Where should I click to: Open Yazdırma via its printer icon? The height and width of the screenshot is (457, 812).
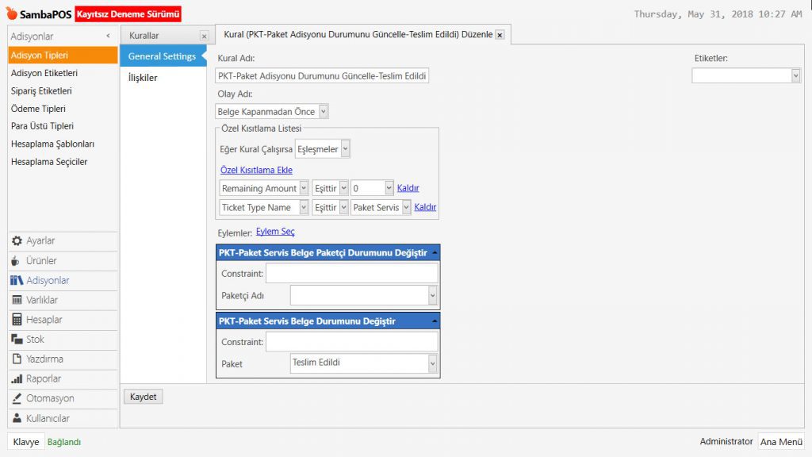(x=17, y=359)
